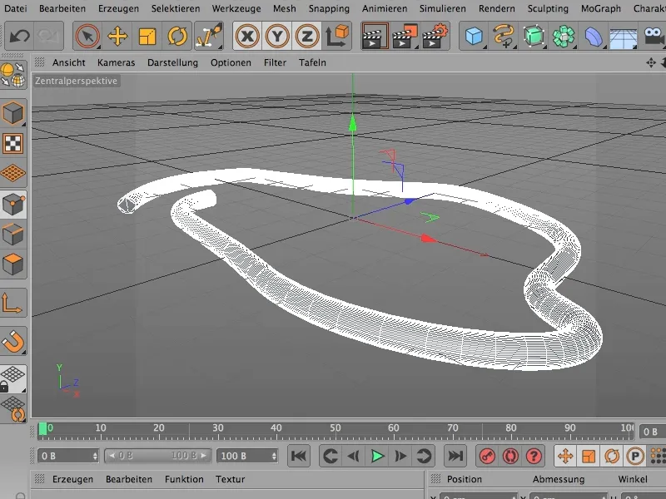This screenshot has width=666, height=499.
Task: Toggle autokeying button
Action: [510, 456]
